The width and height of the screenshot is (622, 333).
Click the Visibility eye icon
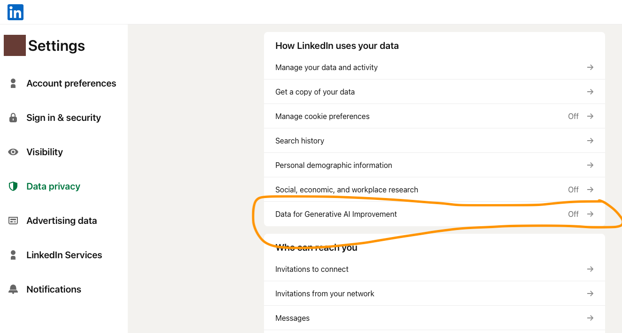(x=13, y=152)
